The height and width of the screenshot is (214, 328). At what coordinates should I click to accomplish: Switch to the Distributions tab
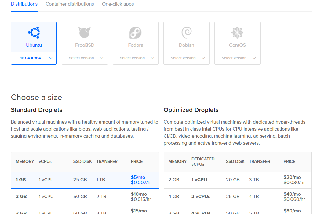click(x=24, y=4)
